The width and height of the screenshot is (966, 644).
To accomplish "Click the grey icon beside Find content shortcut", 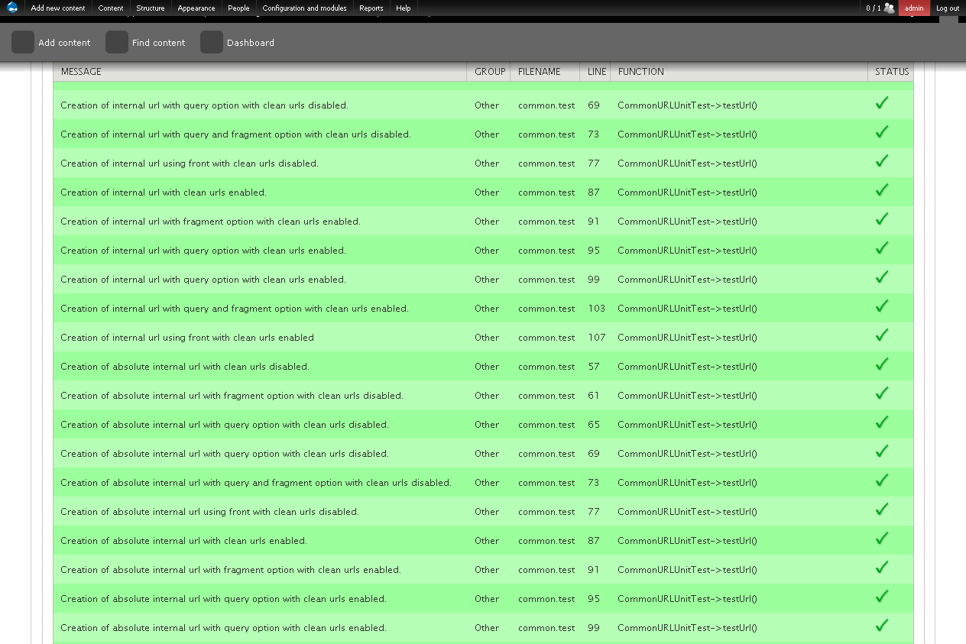I will pyautogui.click(x=117, y=42).
